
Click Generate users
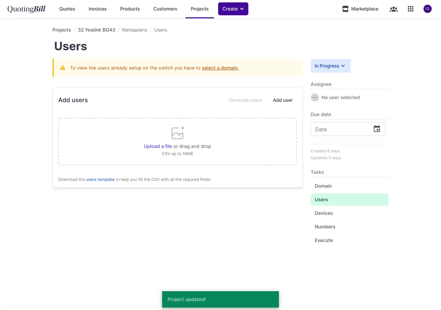pos(245,100)
